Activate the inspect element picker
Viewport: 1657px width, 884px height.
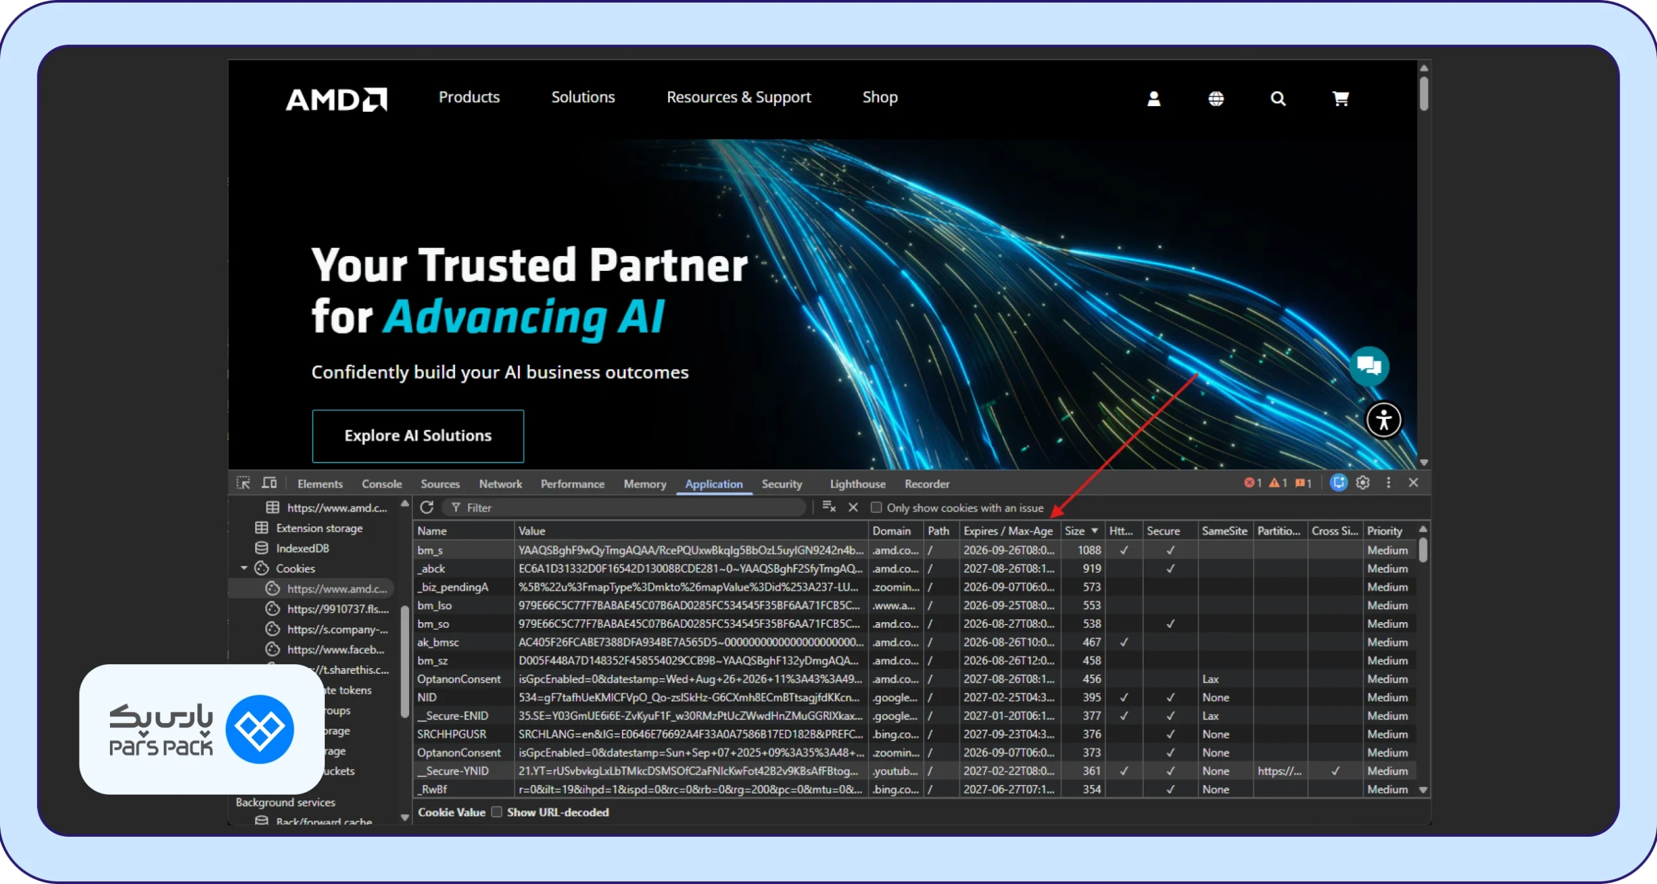pos(243,483)
